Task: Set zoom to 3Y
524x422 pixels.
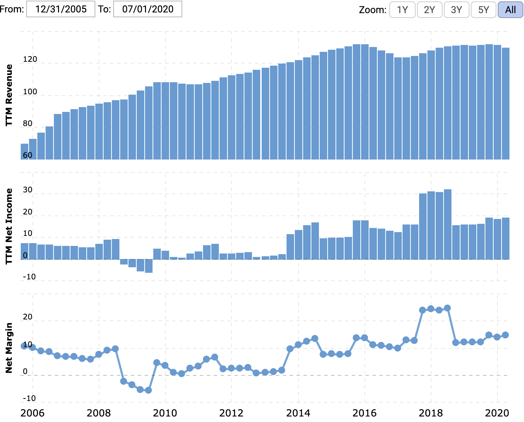Action: pyautogui.click(x=456, y=10)
